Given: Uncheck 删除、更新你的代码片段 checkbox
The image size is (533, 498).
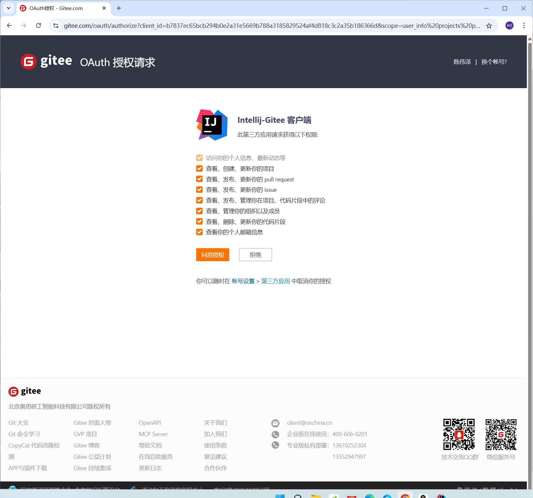Looking at the screenshot, I should (199, 221).
